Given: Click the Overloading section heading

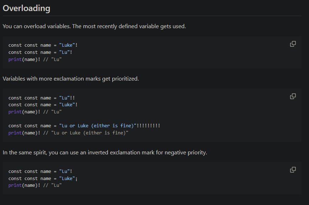Looking at the screenshot, I should [x=26, y=8].
